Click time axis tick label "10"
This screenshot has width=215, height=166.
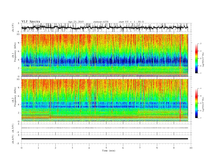191,148
